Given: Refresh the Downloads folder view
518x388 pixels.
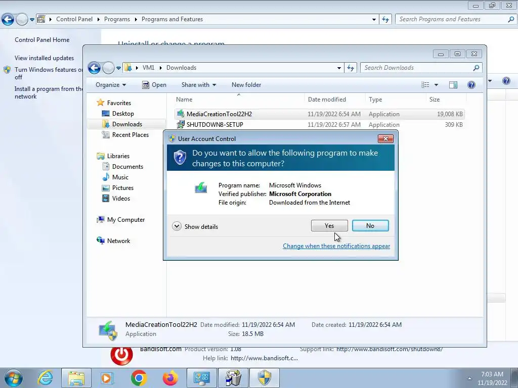Looking at the screenshot, I should 351,68.
